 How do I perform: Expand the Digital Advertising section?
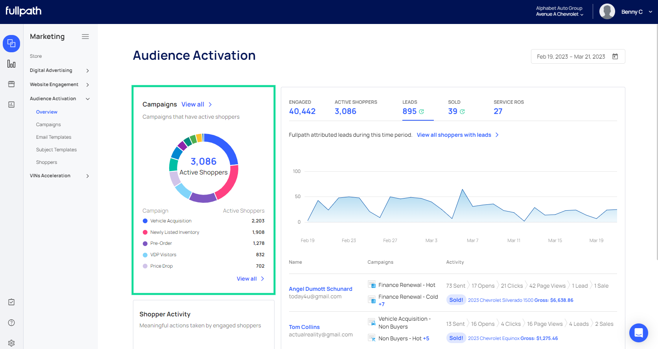[x=87, y=71]
